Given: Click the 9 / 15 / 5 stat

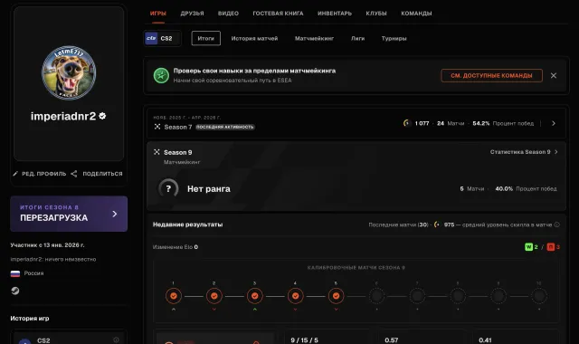Looking at the screenshot, I should point(304,340).
